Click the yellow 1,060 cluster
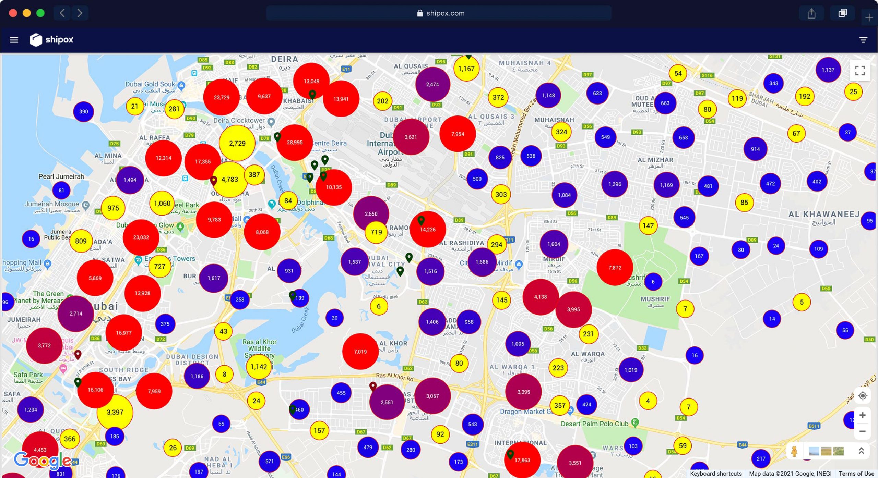Image resolution: width=878 pixels, height=478 pixels. click(x=162, y=204)
